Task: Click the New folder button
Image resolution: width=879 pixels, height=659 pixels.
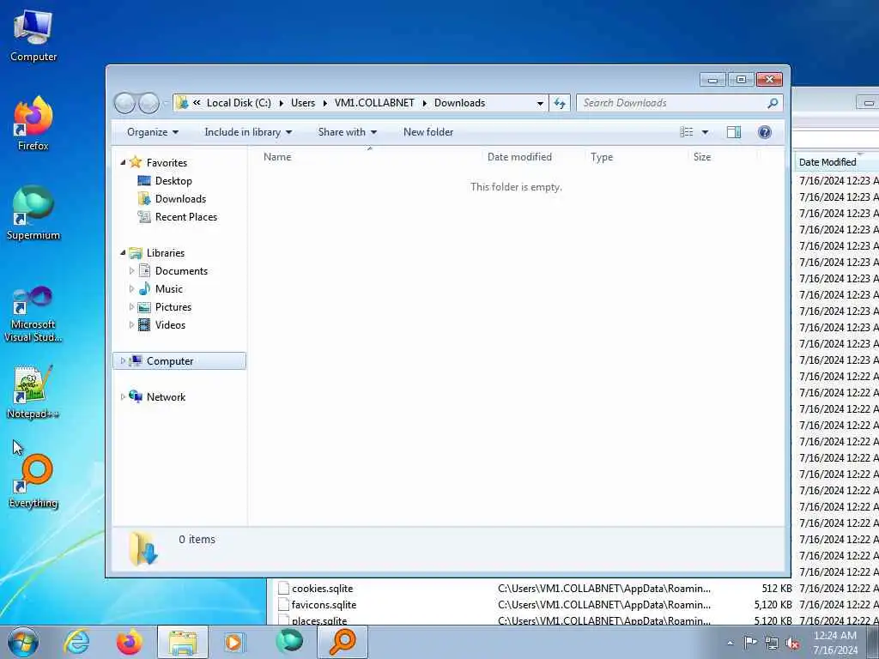Action: [428, 132]
